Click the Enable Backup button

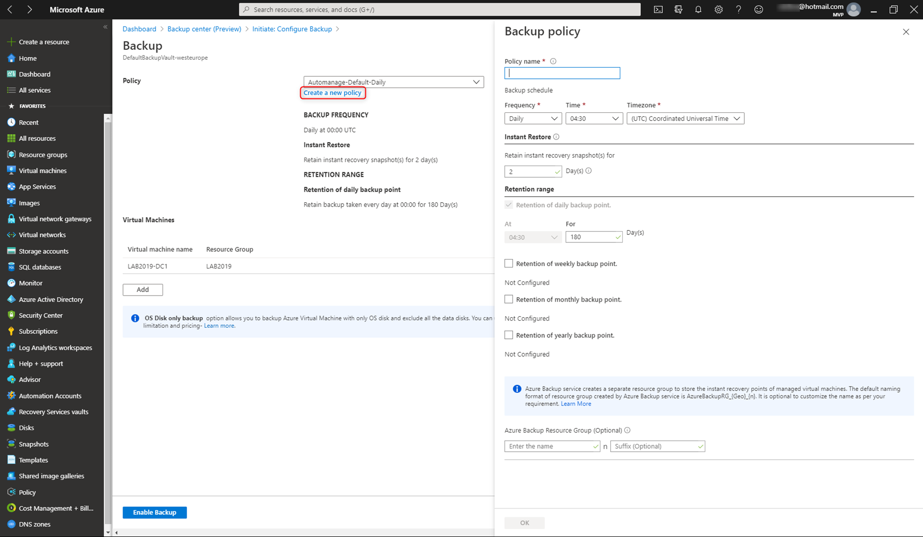(155, 512)
